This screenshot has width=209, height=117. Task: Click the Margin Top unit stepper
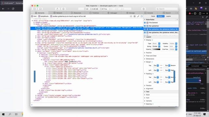[x=158, y=65]
